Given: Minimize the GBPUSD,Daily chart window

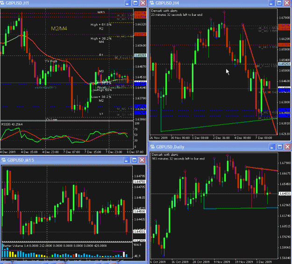Looking at the screenshot, I should click(272, 146).
